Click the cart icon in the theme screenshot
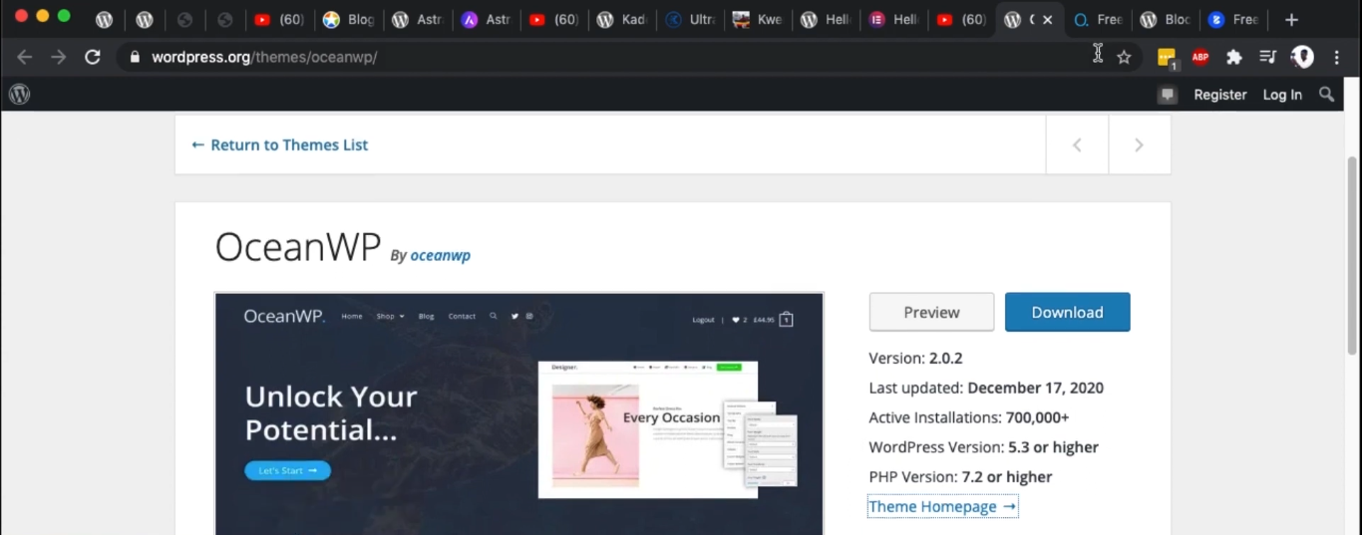Viewport: 1362px width, 535px height. (786, 319)
